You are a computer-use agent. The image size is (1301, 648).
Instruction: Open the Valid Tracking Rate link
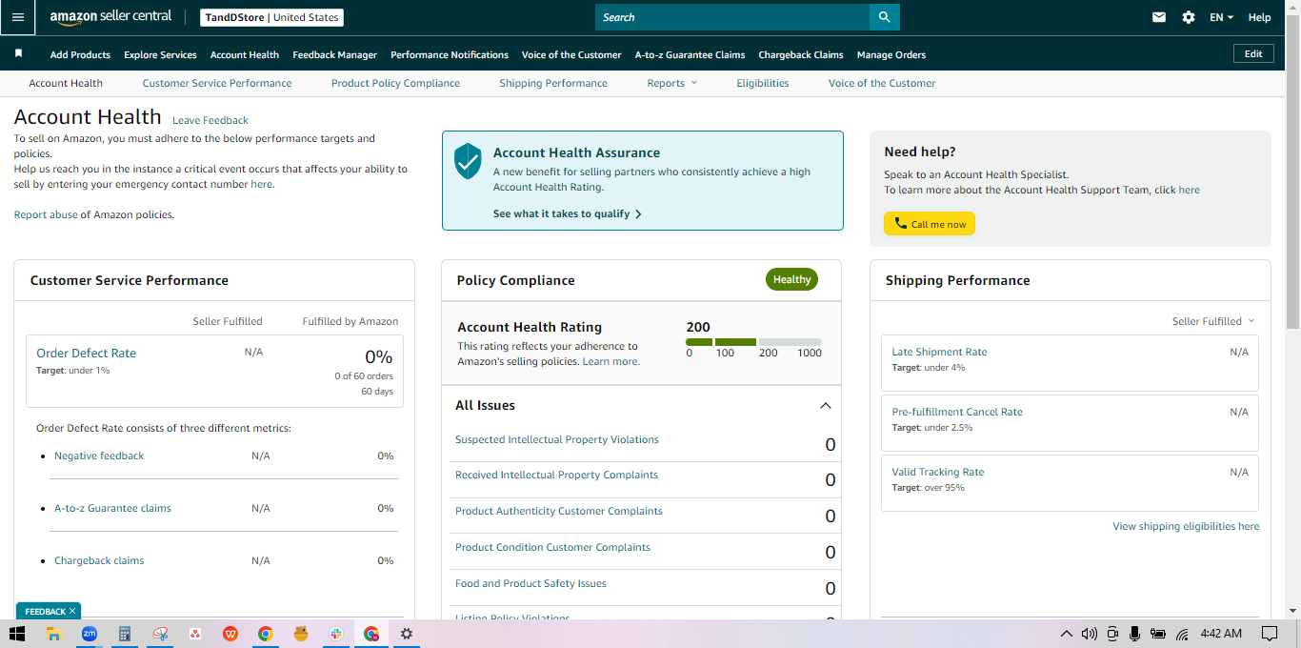pyautogui.click(x=938, y=472)
